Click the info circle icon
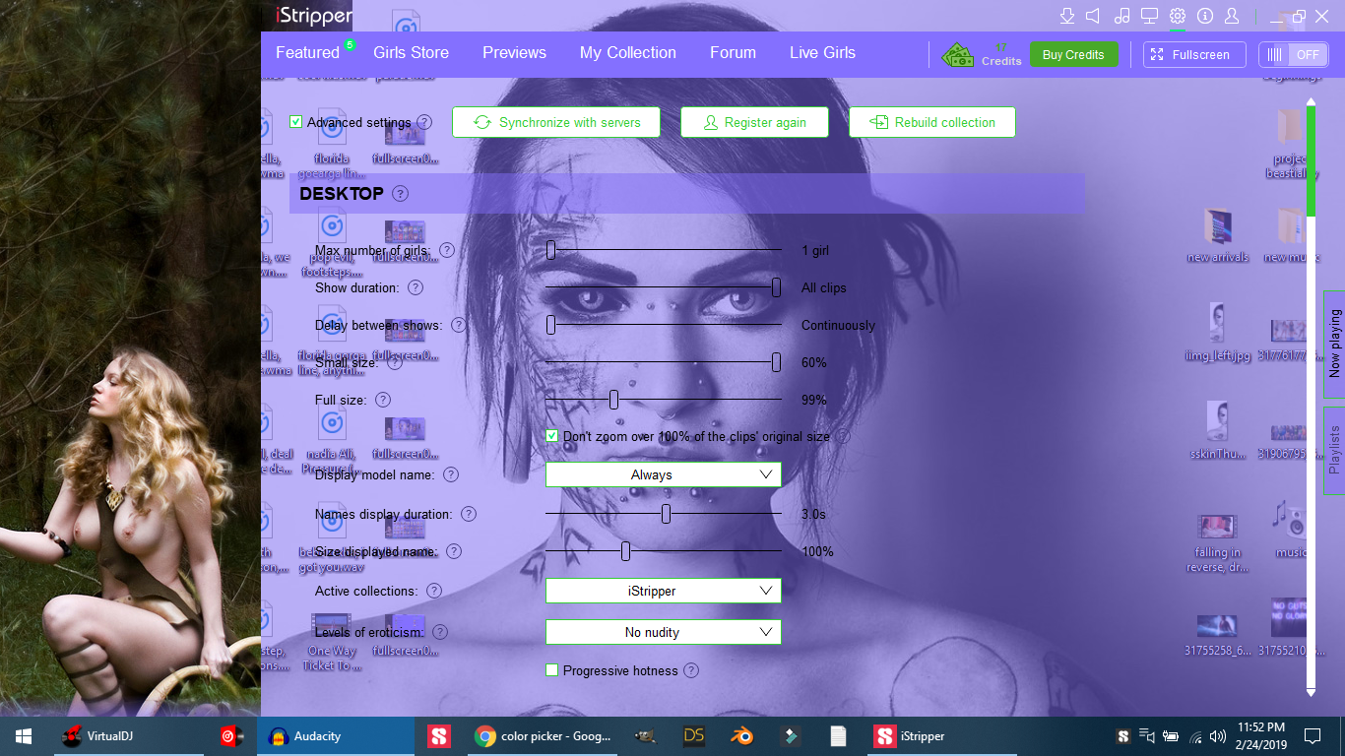 coord(1204,16)
